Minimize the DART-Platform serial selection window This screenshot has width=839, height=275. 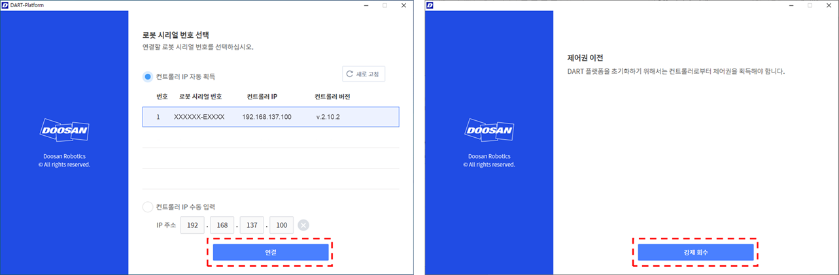point(366,5)
